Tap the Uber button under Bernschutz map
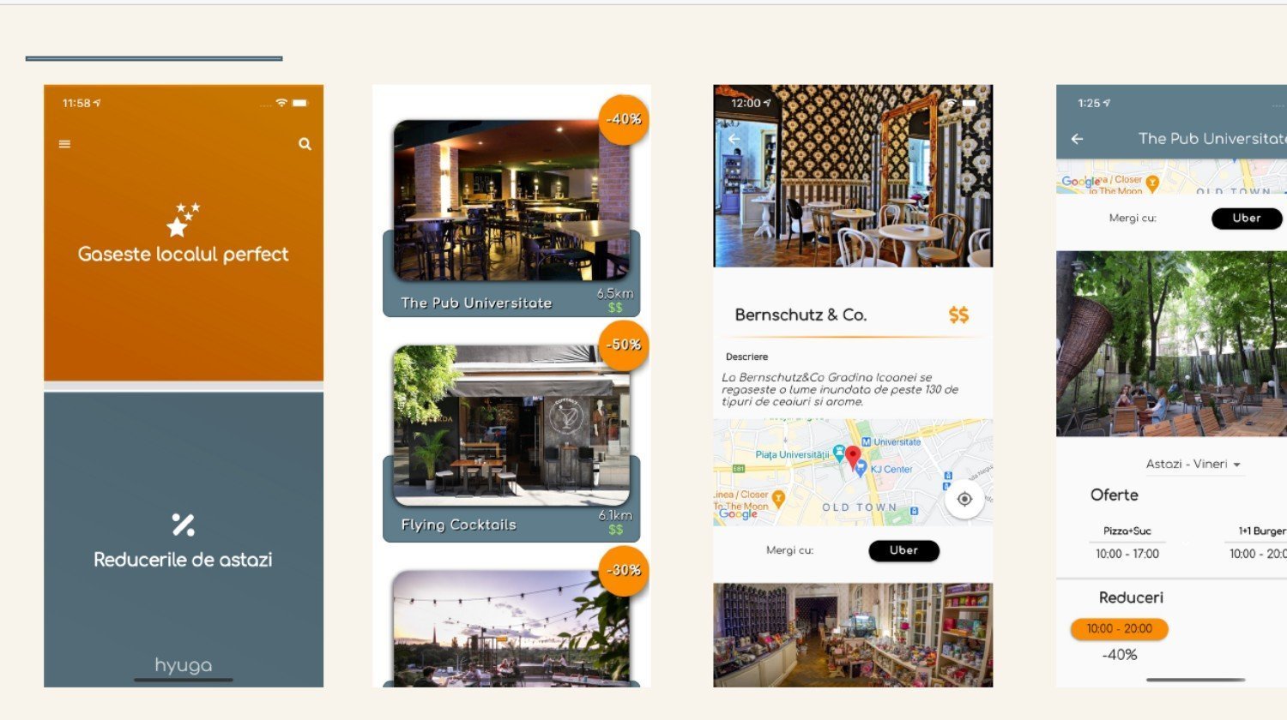1287x720 pixels. [x=903, y=550]
